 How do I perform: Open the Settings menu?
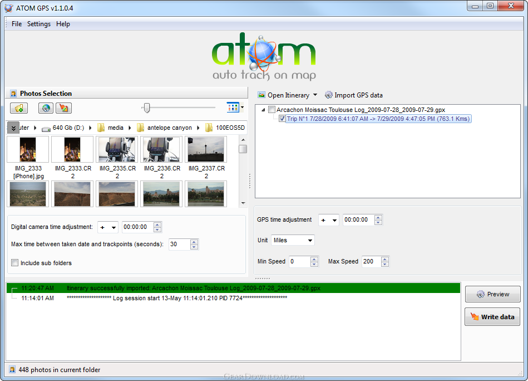[39, 24]
